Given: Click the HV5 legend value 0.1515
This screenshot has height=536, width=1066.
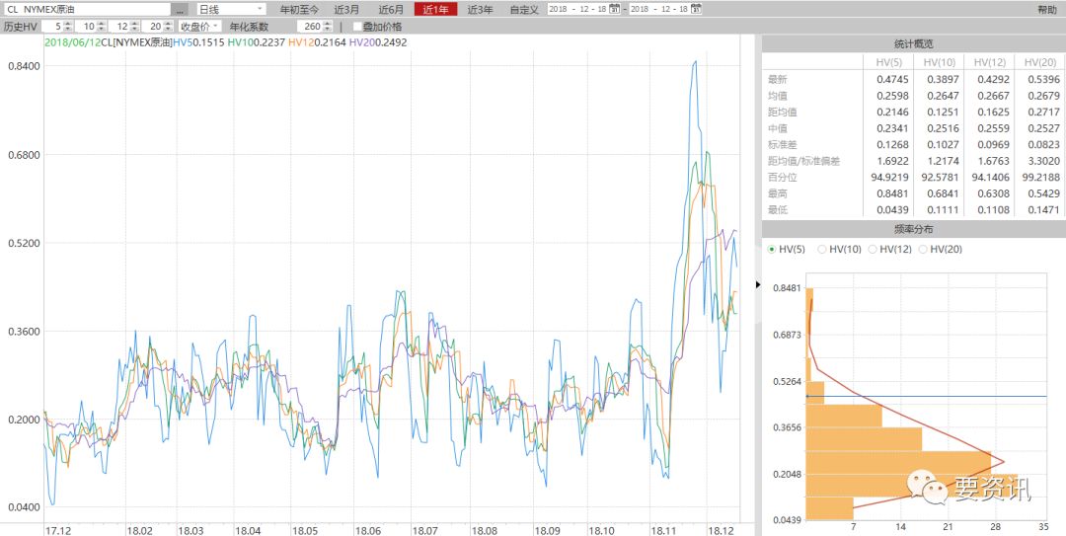Looking at the screenshot, I should [x=207, y=42].
